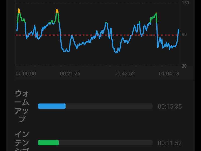
Task: Tap the 00:15:35 warm-up duration
Action: pyautogui.click(x=170, y=107)
